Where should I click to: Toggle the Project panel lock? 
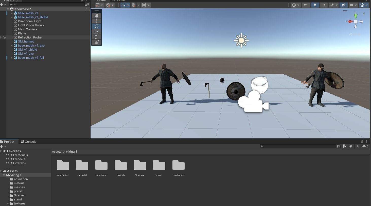coord(362,141)
